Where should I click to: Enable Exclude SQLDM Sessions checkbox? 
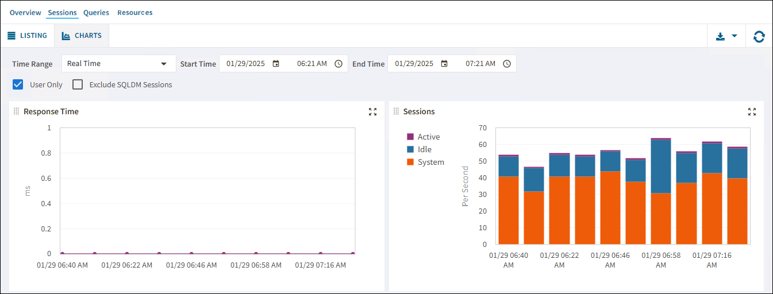click(78, 84)
